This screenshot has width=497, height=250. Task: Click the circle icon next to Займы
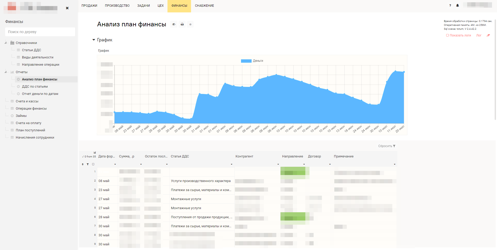[12, 116]
